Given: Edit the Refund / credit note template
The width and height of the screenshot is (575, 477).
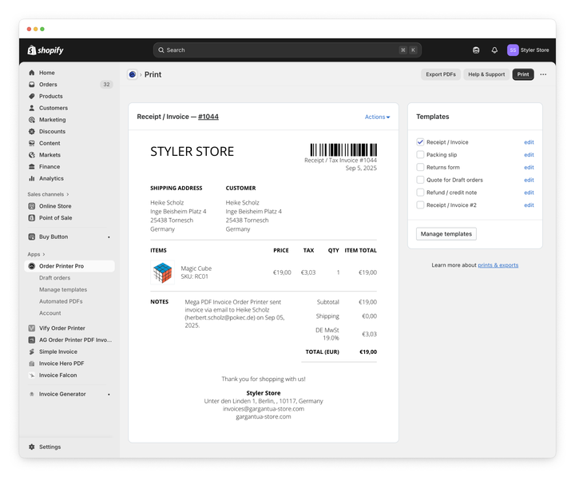Looking at the screenshot, I should 529,193.
